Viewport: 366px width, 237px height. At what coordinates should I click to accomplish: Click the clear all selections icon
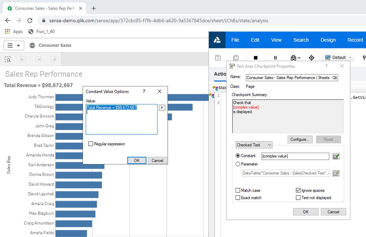coord(53,59)
